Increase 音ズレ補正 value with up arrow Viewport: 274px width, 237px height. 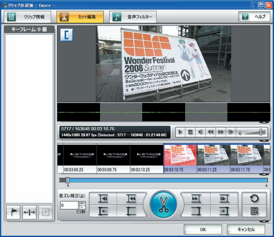[82, 203]
